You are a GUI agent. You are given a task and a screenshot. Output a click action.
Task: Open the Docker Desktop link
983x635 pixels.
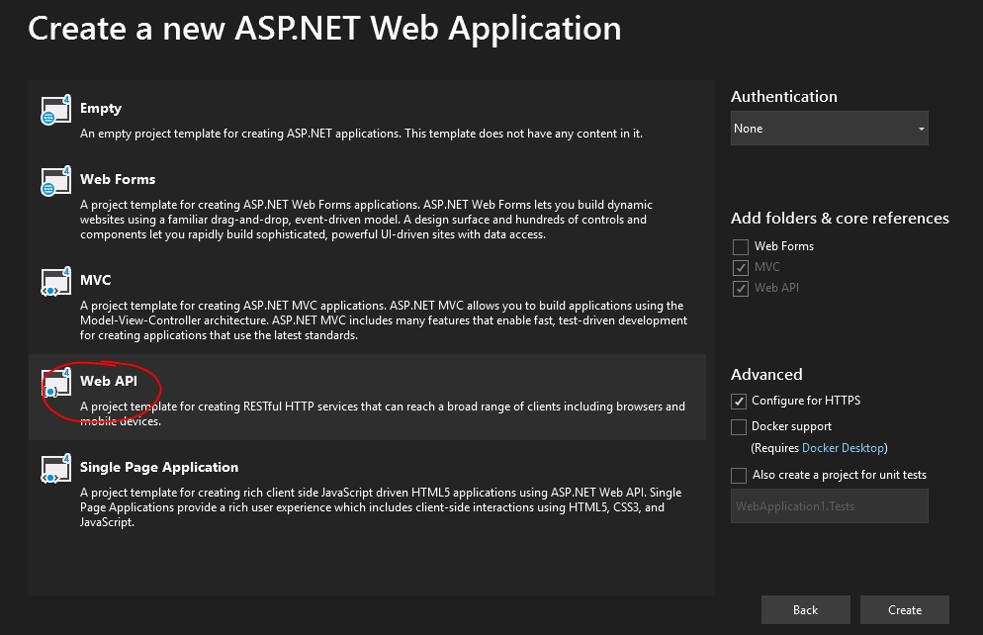click(843, 448)
